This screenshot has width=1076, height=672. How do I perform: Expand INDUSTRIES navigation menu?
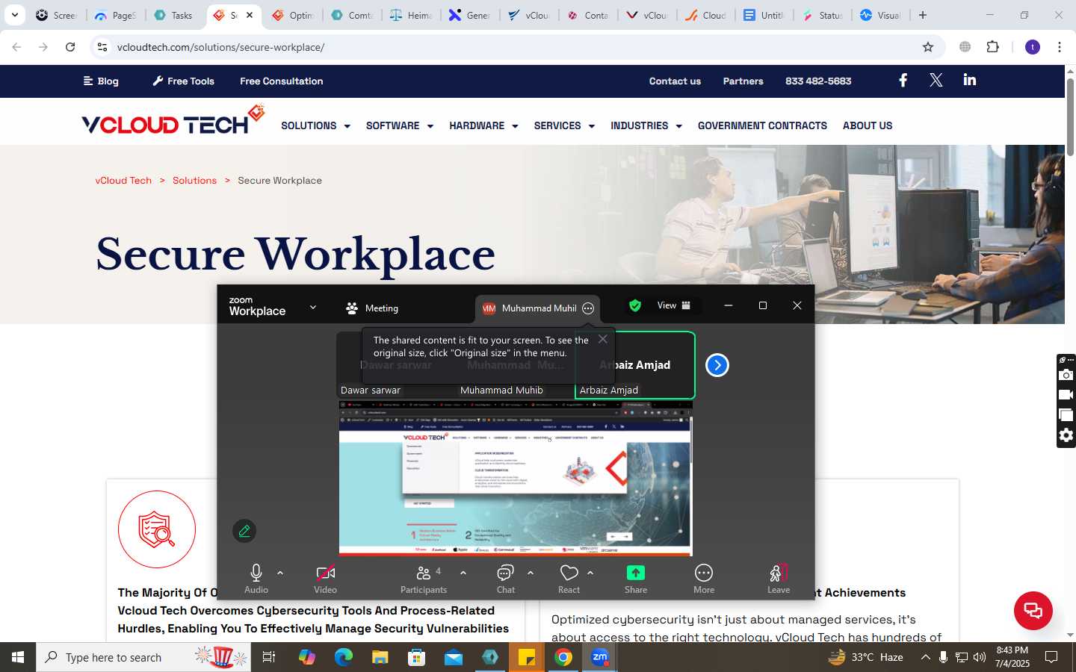(x=646, y=125)
